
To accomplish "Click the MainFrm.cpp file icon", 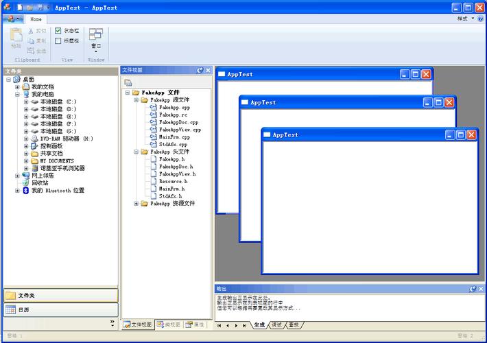I will pyautogui.click(x=153, y=137).
